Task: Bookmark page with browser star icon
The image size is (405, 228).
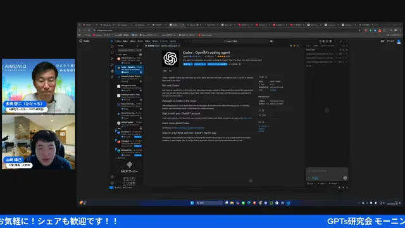Action: (x=359, y=30)
